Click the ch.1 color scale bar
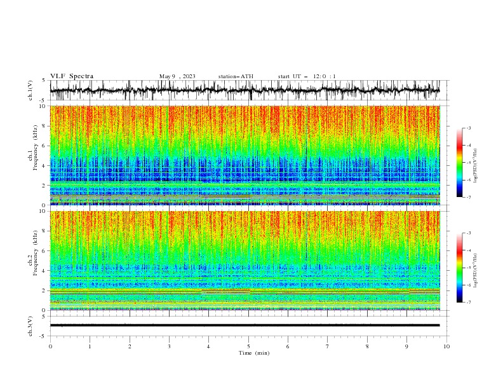The image size is (503, 389). point(459,163)
